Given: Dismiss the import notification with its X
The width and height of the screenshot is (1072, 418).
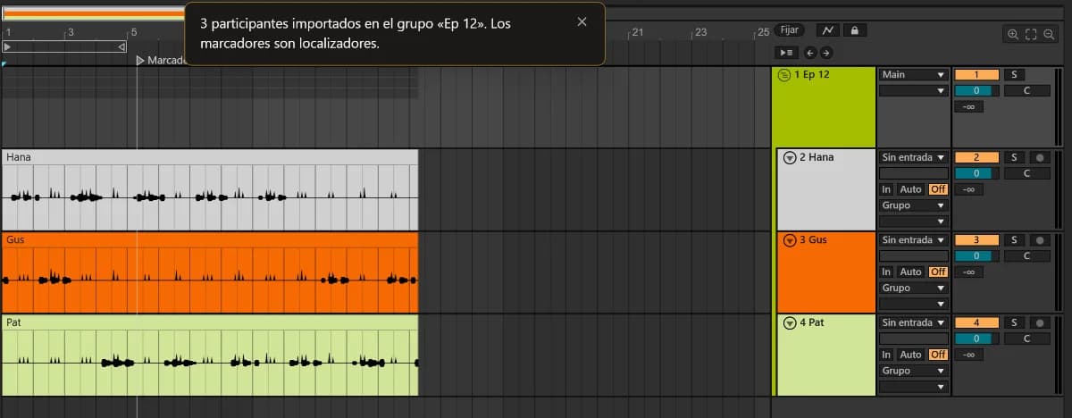Looking at the screenshot, I should pyautogui.click(x=582, y=22).
